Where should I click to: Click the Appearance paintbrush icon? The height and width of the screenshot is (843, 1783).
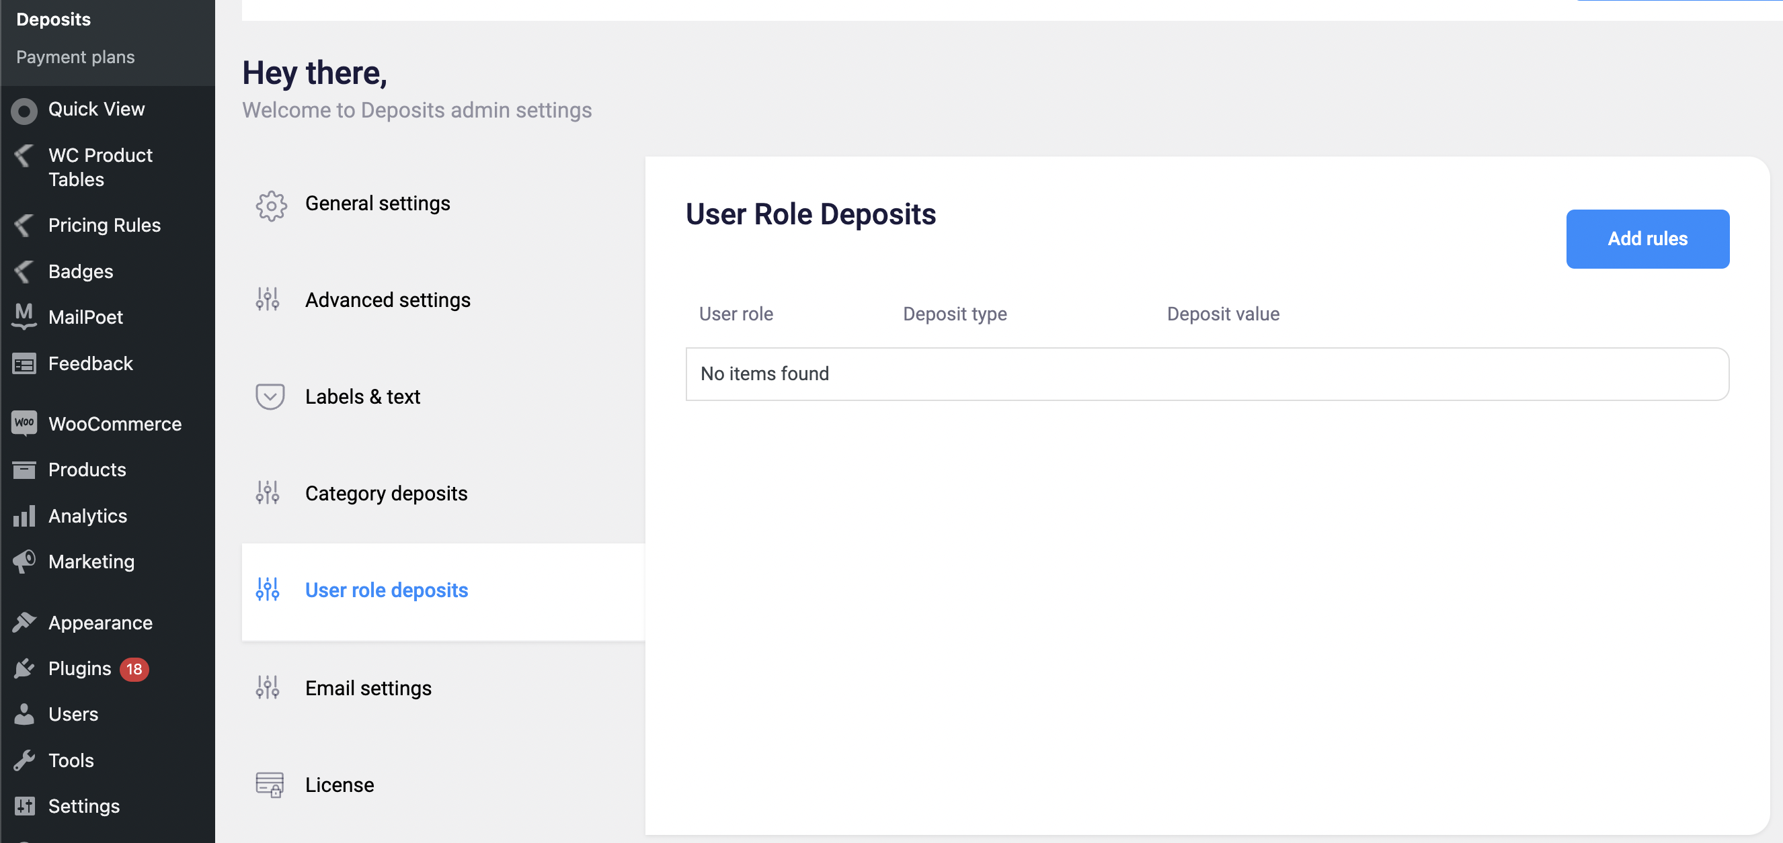pyautogui.click(x=24, y=623)
